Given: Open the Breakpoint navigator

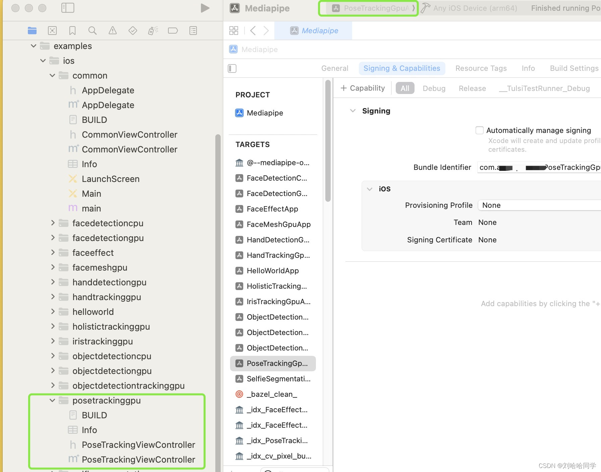Looking at the screenshot, I should pos(173,31).
